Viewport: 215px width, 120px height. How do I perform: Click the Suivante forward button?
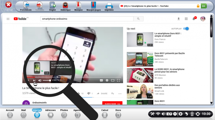pyautogui.click(x=40, y=6)
